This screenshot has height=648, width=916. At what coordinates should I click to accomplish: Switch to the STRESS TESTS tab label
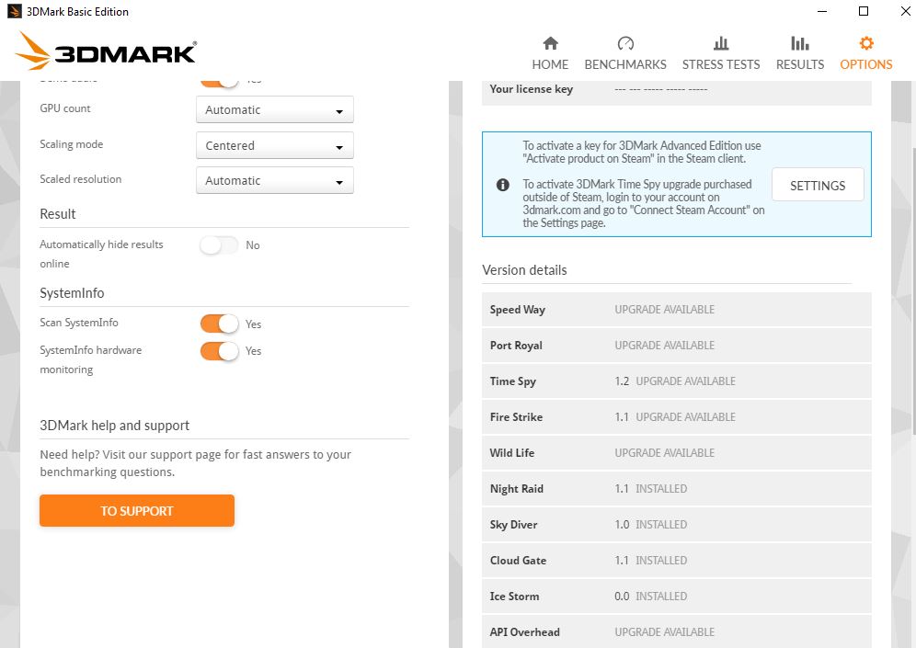721,64
